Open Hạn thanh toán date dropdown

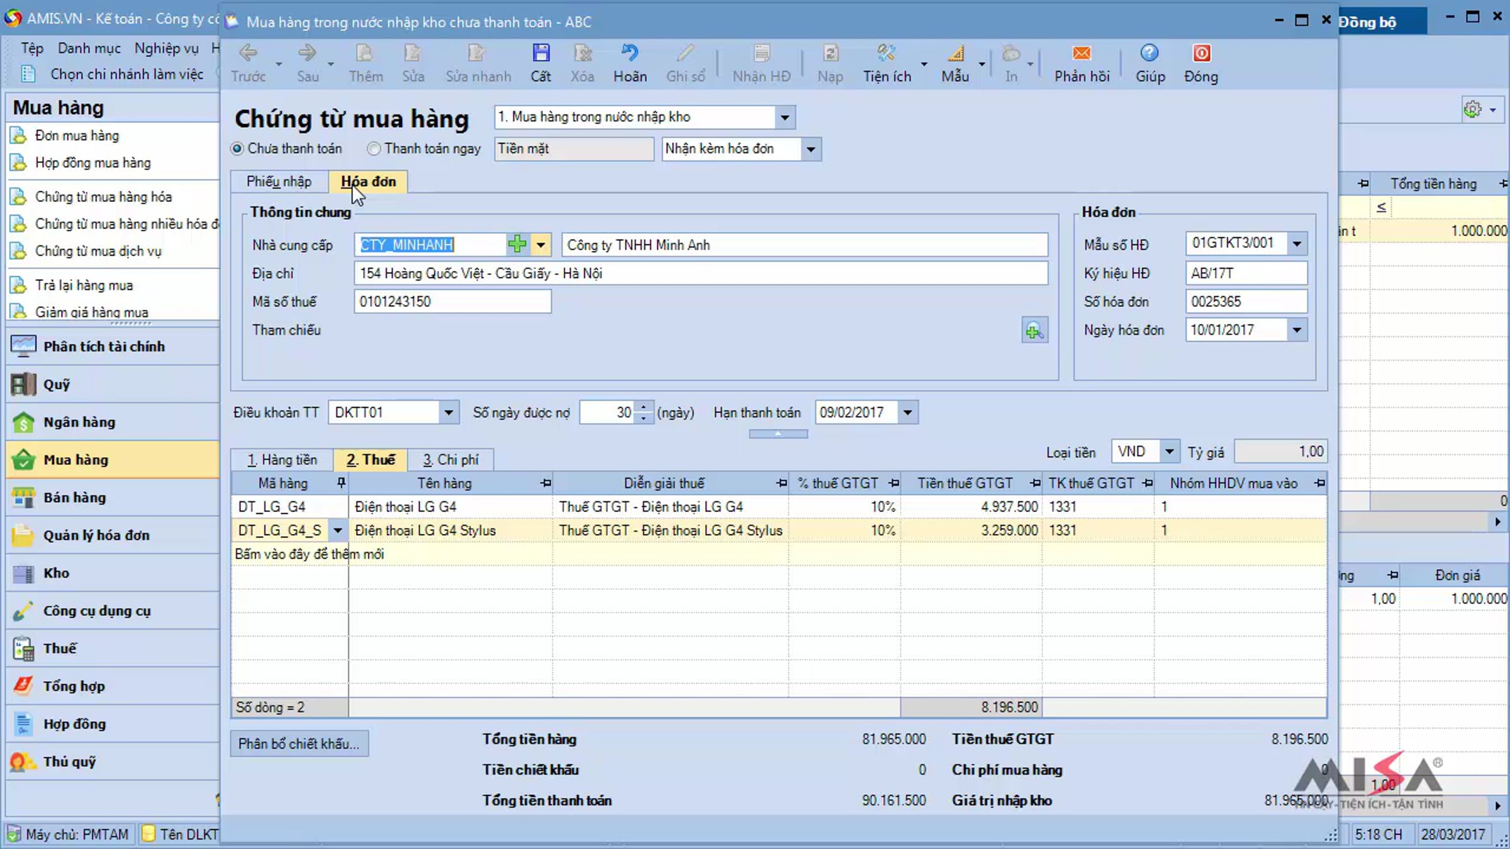907,413
